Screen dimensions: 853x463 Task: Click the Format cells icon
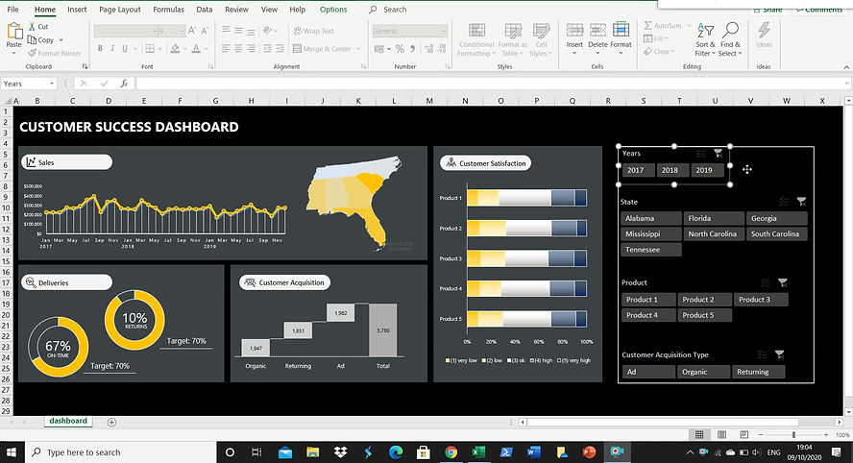tap(621, 30)
